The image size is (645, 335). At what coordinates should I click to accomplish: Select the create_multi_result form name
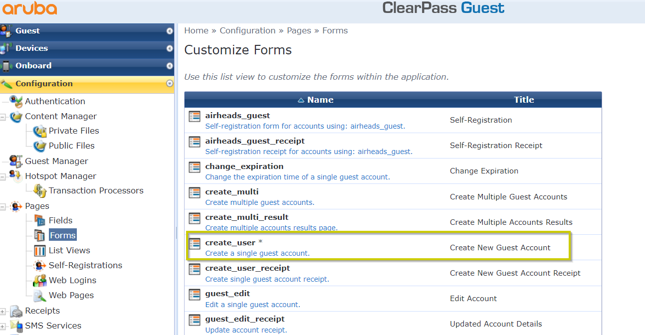tap(247, 217)
